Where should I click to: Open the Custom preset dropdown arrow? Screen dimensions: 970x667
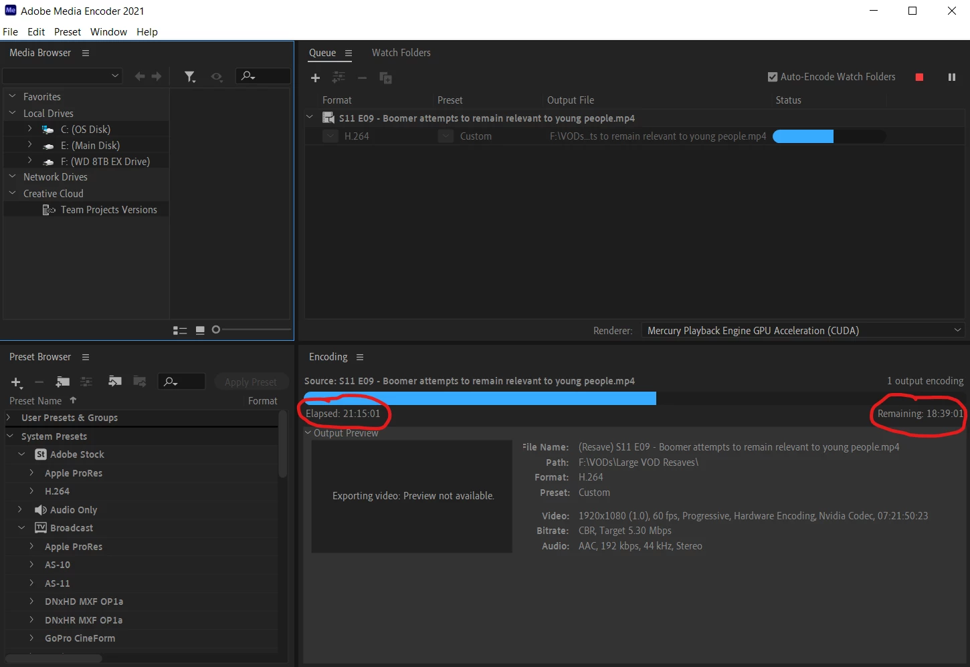446,136
